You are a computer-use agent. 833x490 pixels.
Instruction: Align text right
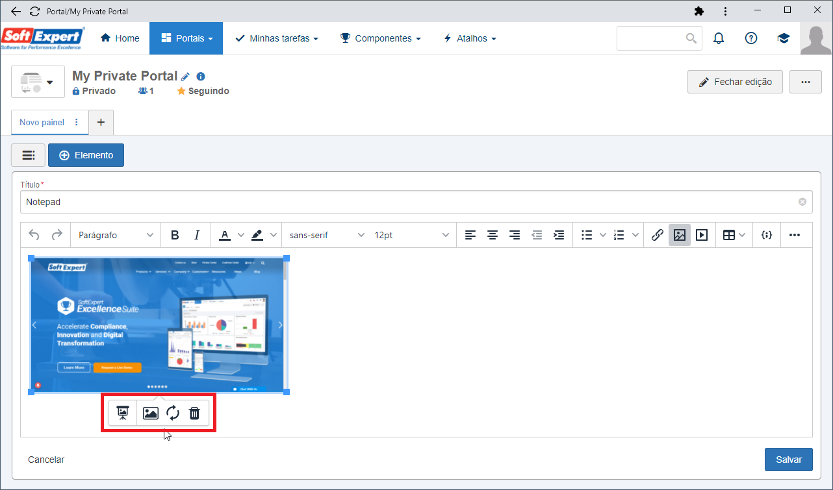click(x=515, y=235)
